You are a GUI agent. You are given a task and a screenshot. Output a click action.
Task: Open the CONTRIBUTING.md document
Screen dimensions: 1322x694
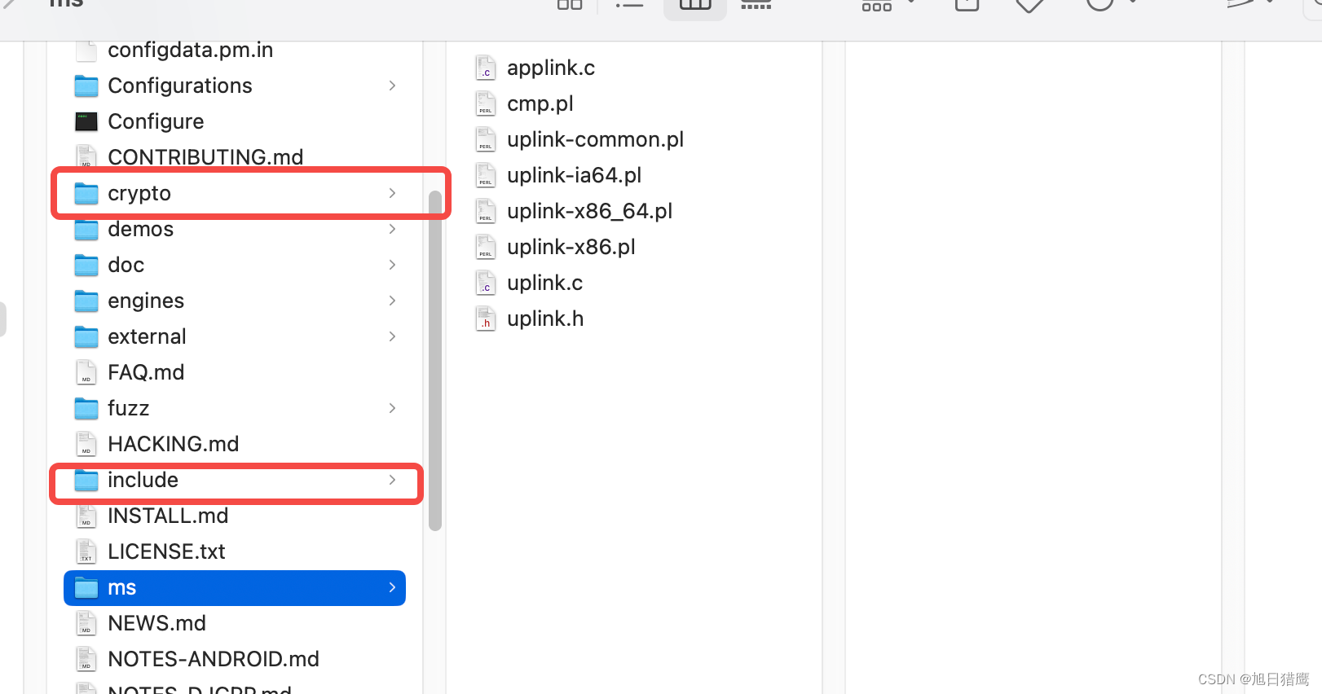(x=205, y=157)
